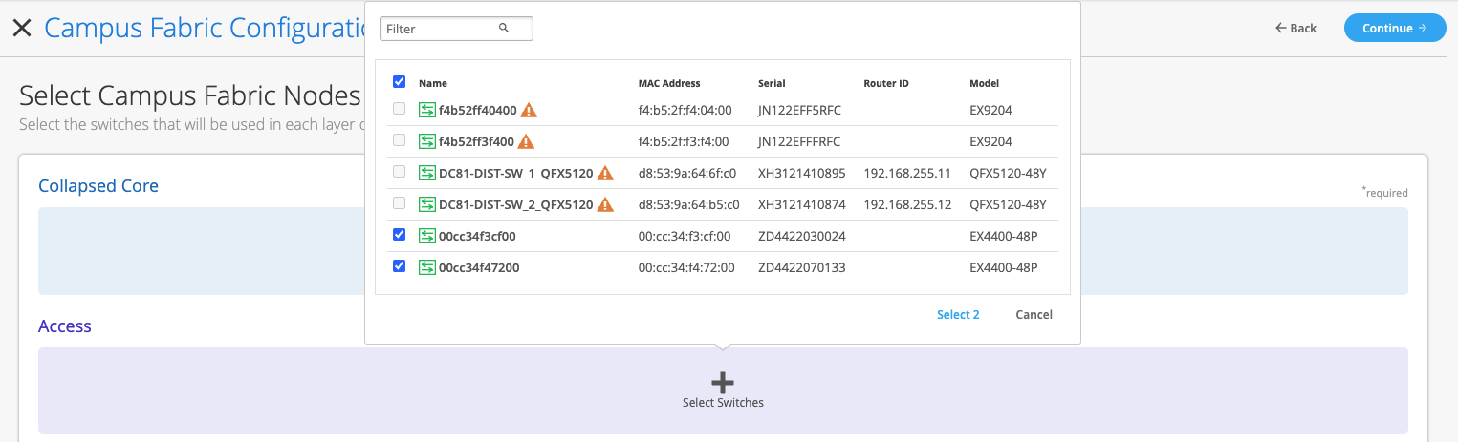Click the plus icon in Access section
The image size is (1458, 442).
723,382
